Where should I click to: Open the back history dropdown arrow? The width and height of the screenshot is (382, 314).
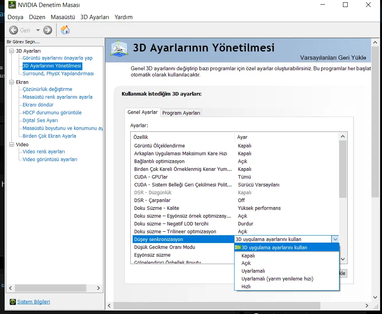coord(38,30)
